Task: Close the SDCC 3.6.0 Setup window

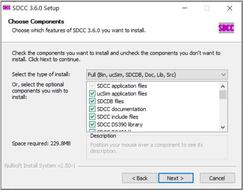Action: 230,8
